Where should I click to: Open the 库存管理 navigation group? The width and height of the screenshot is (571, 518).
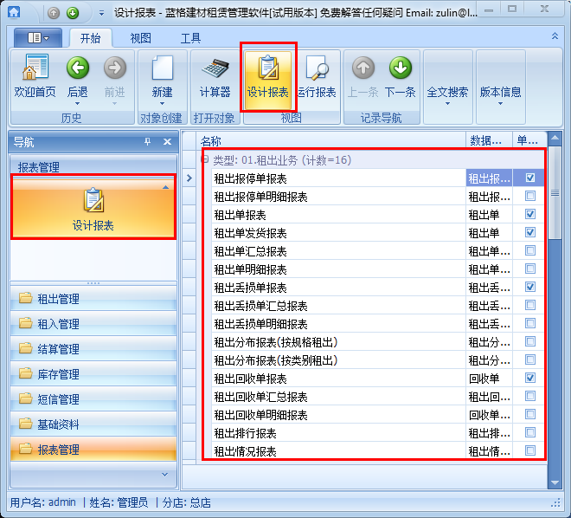(x=93, y=374)
